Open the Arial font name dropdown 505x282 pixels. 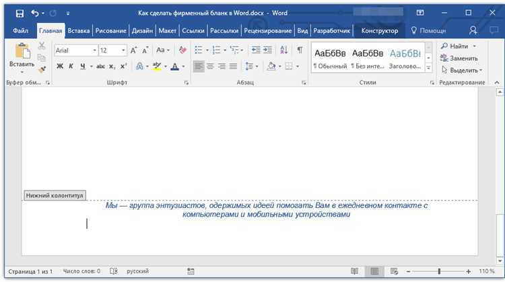coord(95,50)
